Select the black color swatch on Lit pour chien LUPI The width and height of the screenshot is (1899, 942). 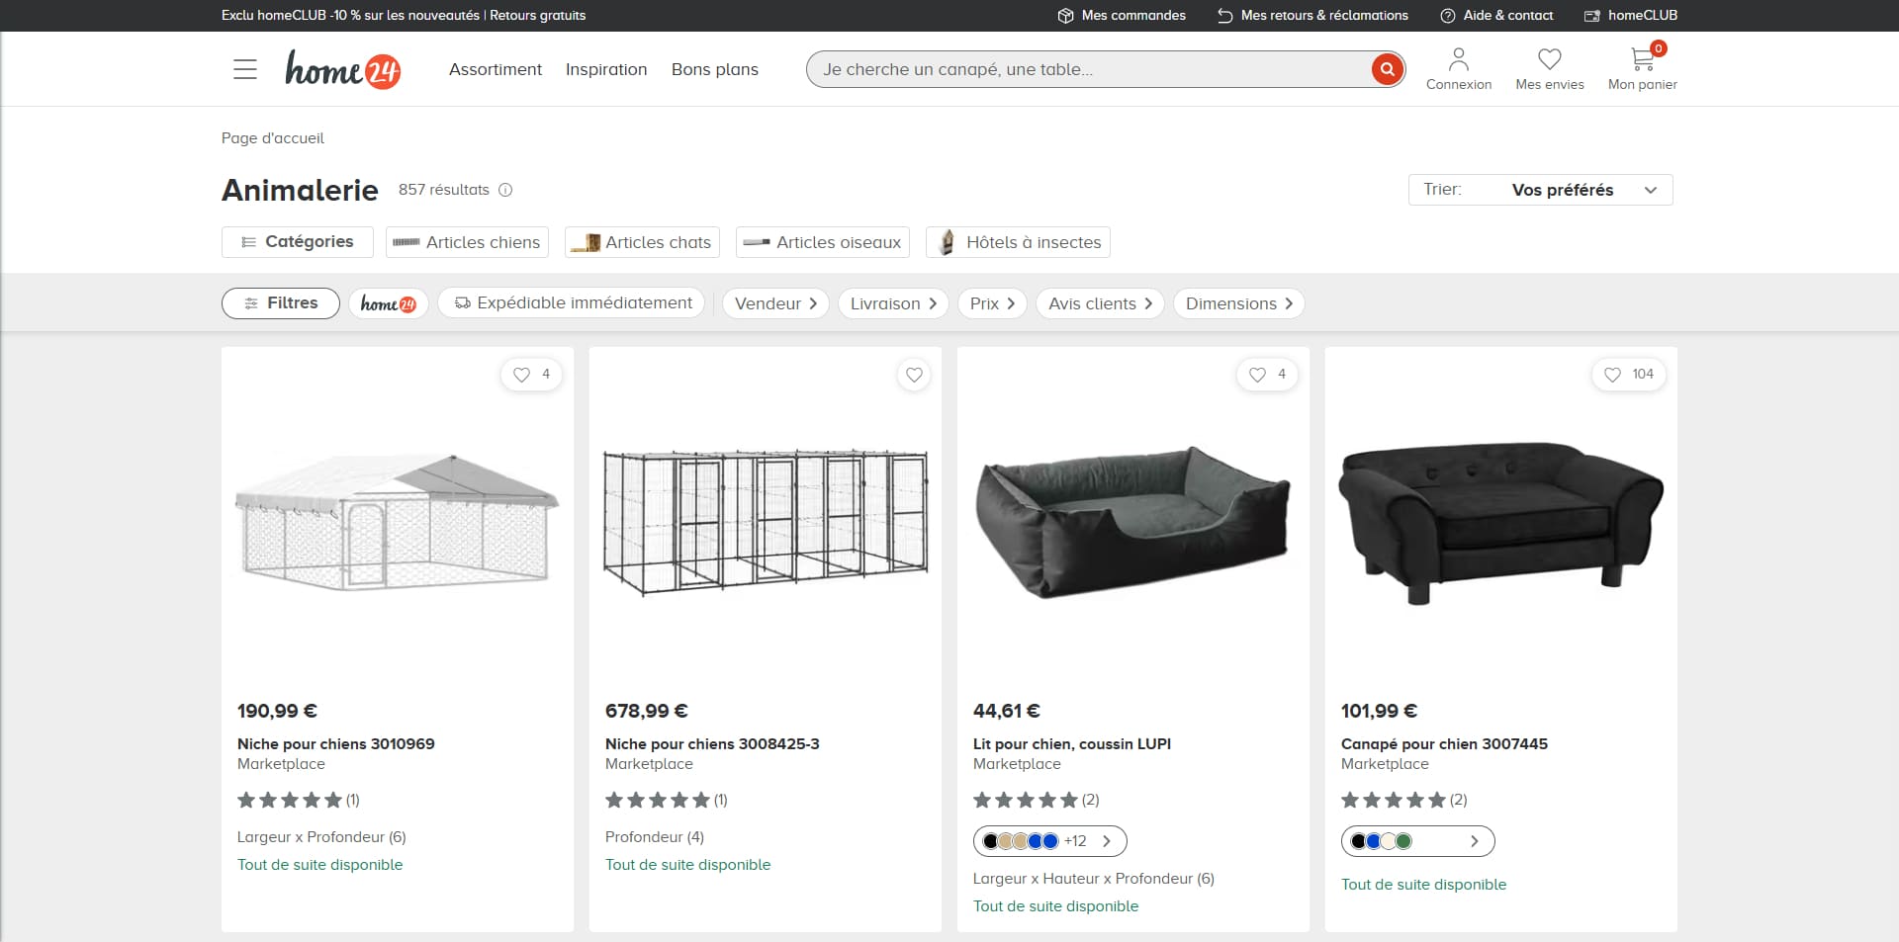[x=990, y=841]
